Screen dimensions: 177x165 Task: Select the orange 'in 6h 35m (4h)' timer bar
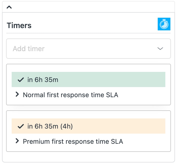tap(88, 126)
